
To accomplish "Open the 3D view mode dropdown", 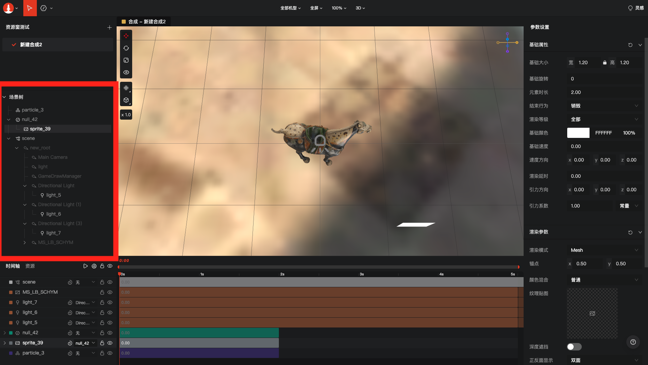I will pyautogui.click(x=360, y=8).
